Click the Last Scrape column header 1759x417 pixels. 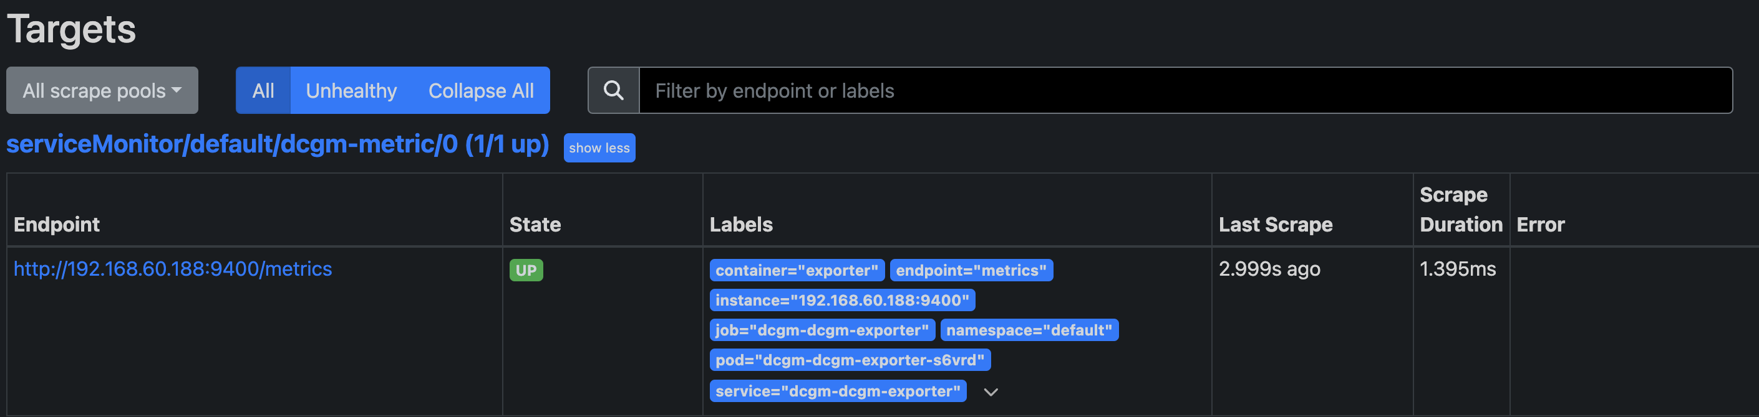1275,225
